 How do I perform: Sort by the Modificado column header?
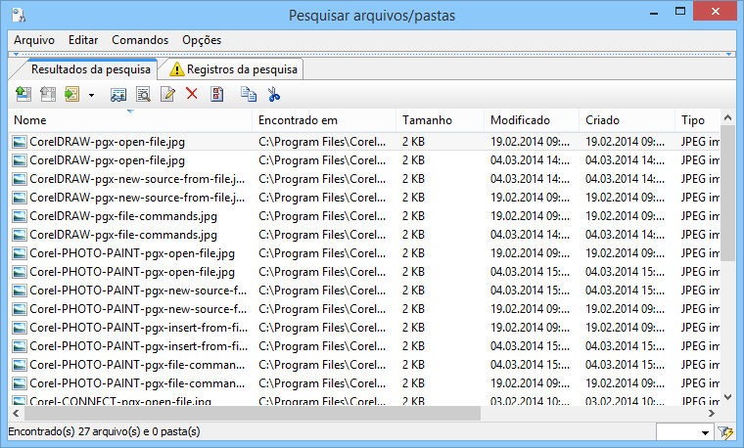pyautogui.click(x=532, y=120)
